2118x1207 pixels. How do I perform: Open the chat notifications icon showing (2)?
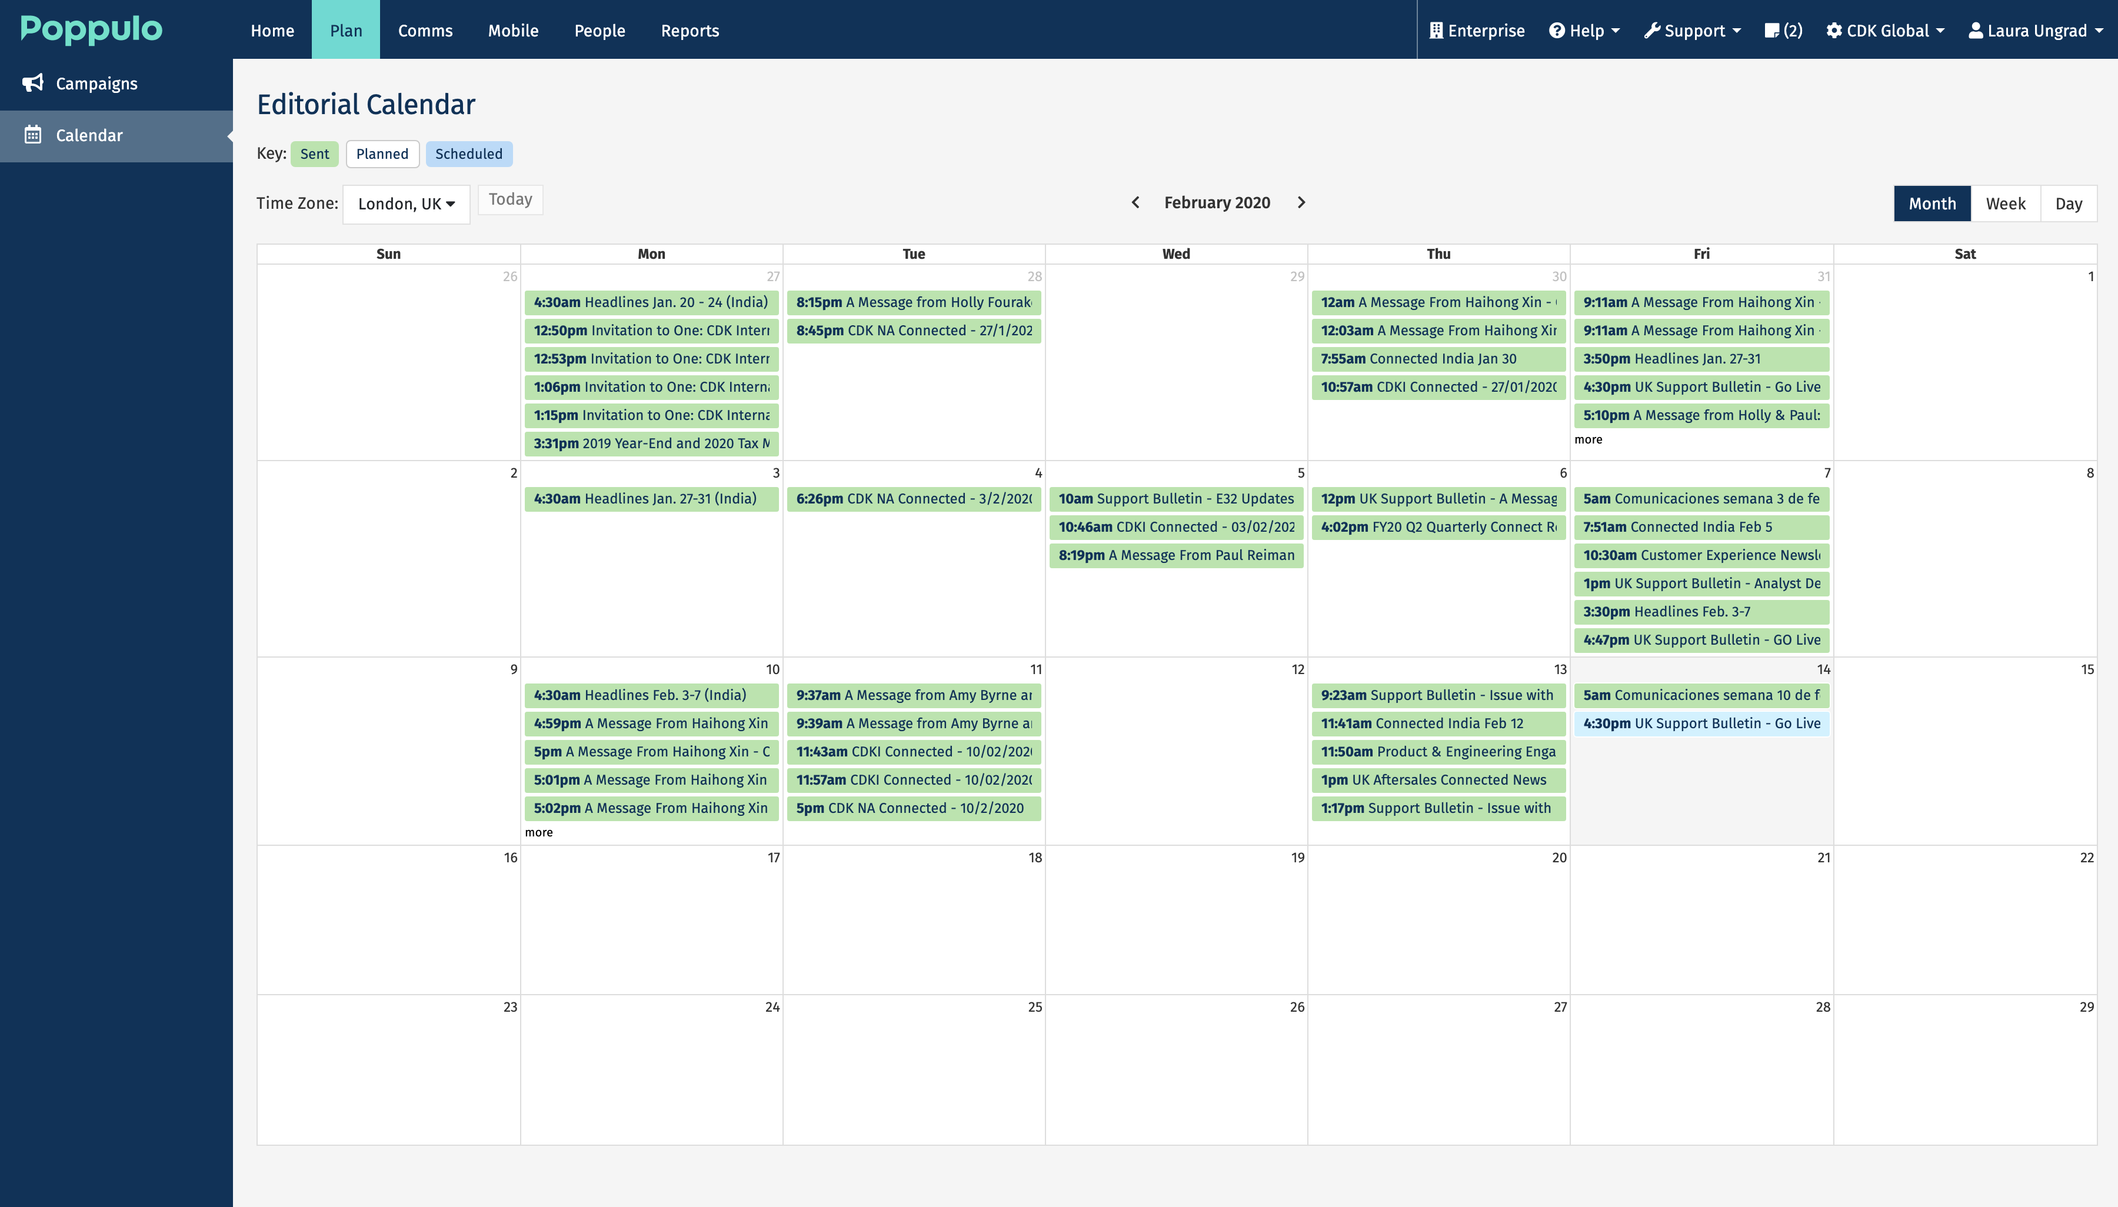(1774, 30)
